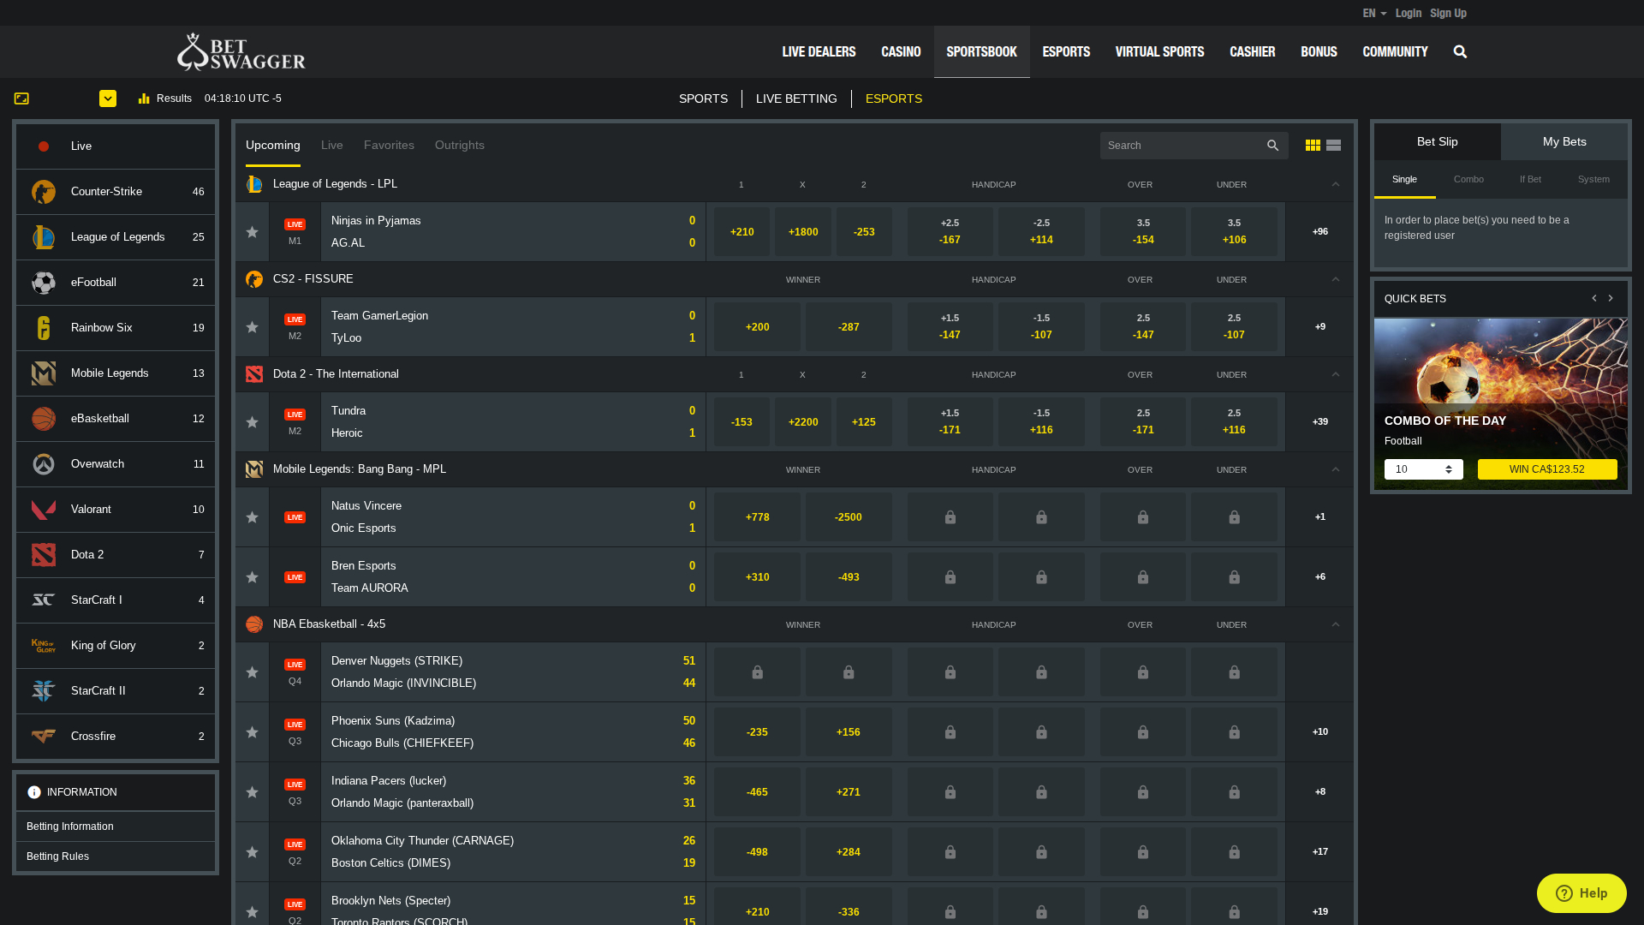Select the Valorant sidebar icon
The image size is (1644, 925).
pos(43,509)
